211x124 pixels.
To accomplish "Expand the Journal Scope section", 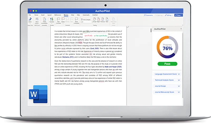I will [x=167, y=86].
